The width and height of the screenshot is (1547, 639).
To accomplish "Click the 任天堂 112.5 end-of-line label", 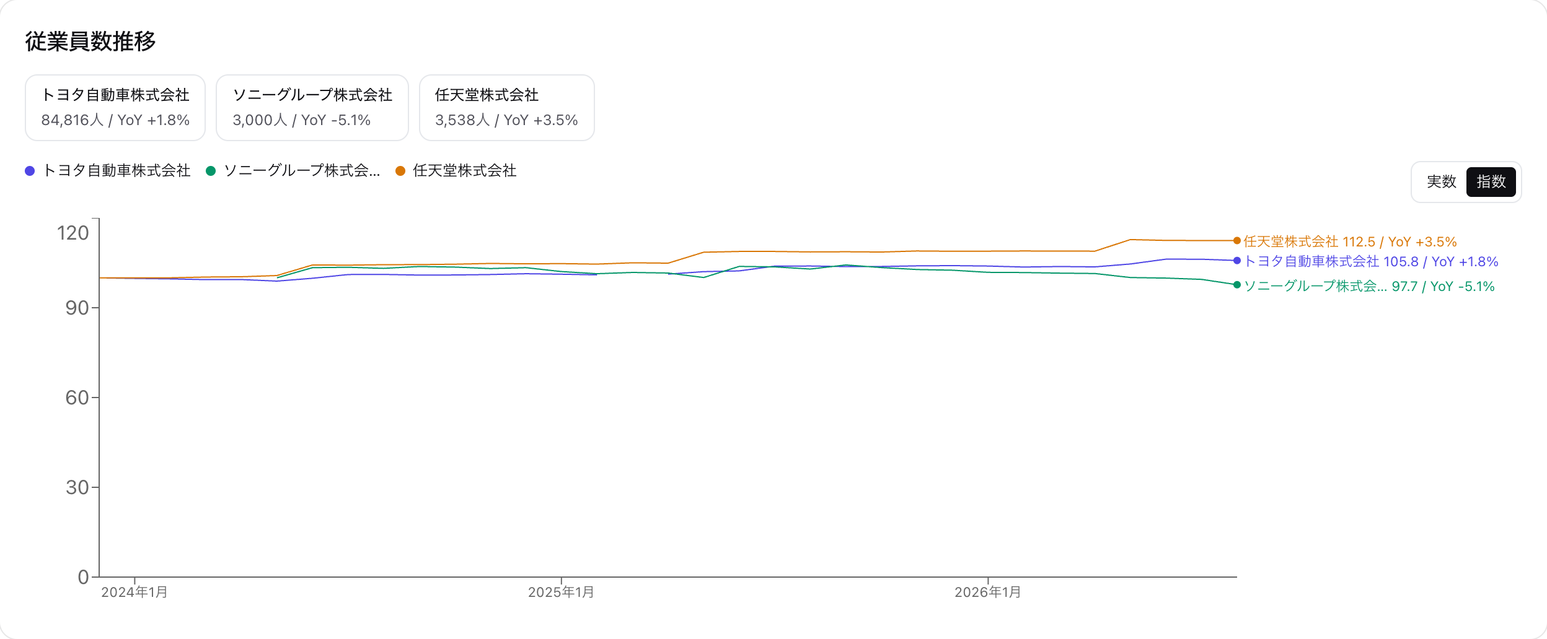I will [x=1350, y=242].
